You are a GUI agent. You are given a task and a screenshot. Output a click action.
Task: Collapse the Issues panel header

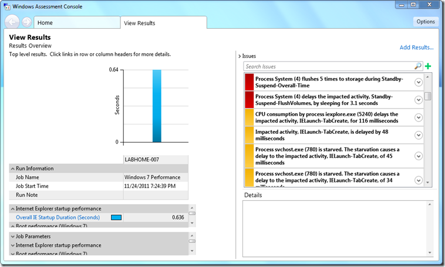click(240, 56)
